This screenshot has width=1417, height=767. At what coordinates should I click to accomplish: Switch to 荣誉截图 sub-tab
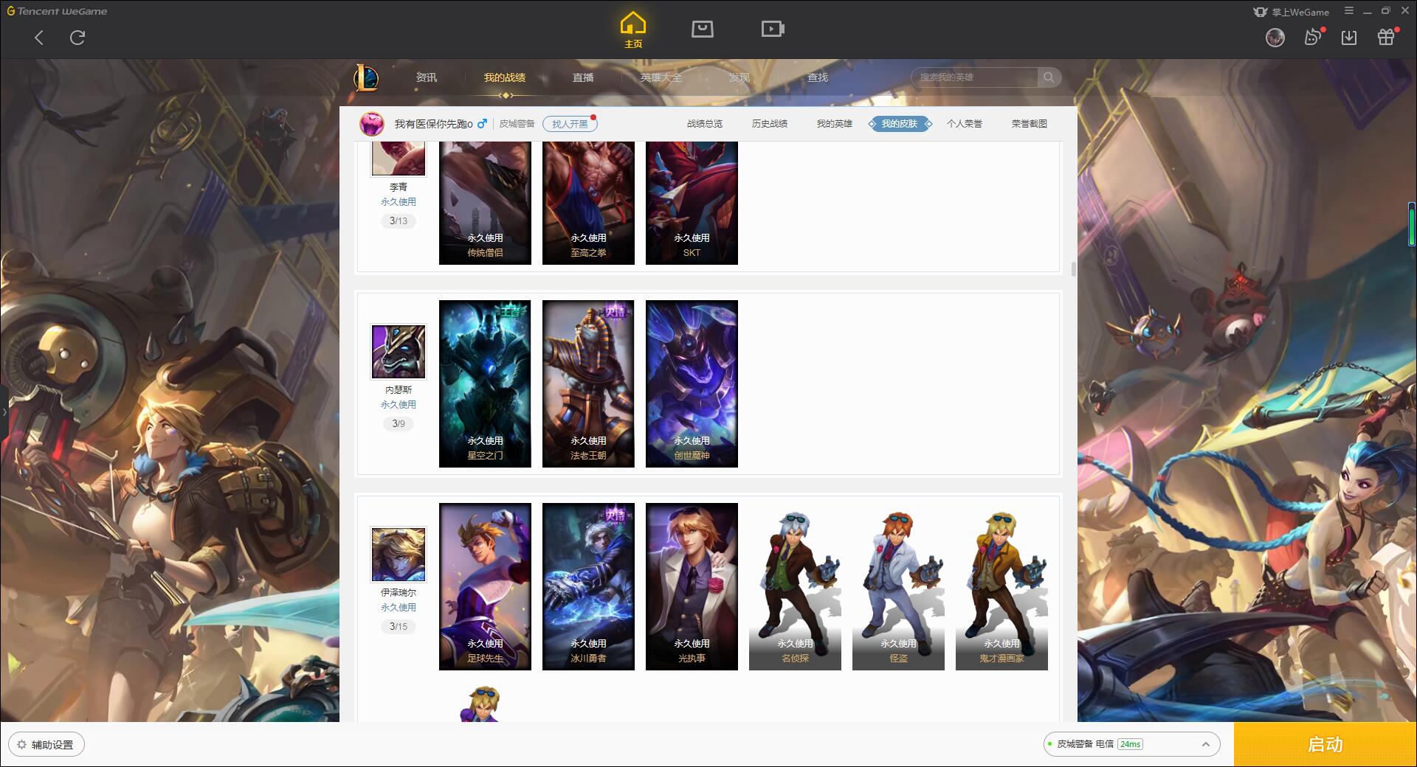click(x=1030, y=124)
